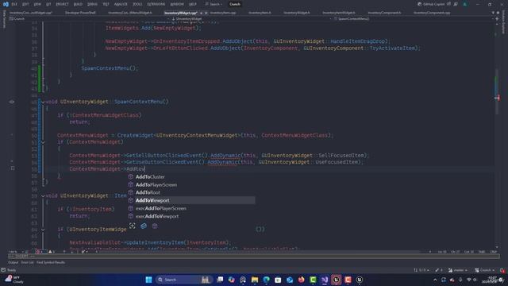Open the View menu
The width and height of the screenshot is (508, 286).
(x=37, y=4)
